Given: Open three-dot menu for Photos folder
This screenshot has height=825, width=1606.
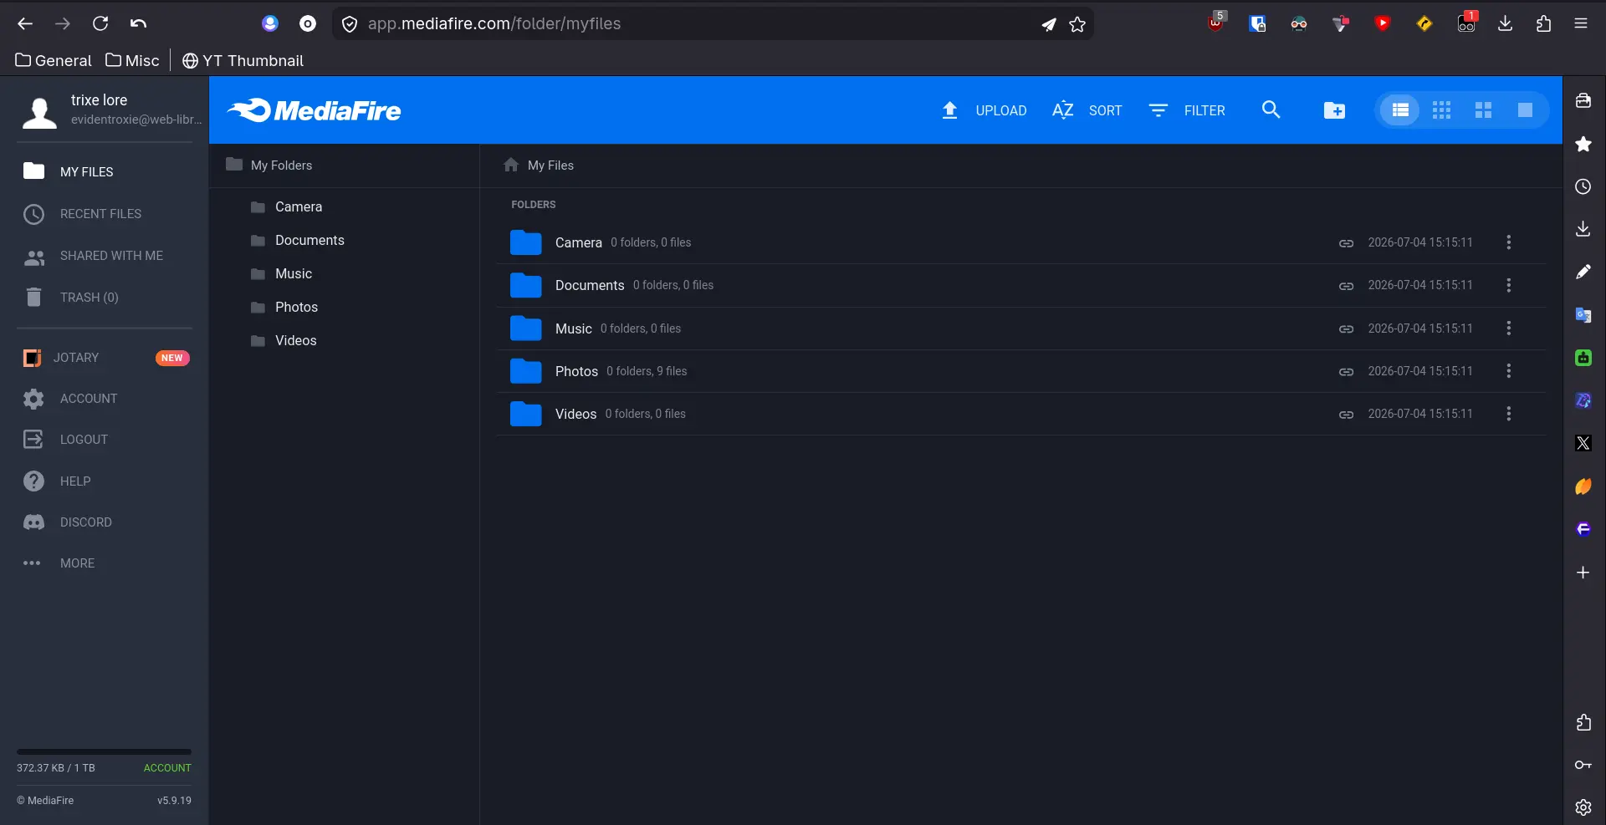Looking at the screenshot, I should coord(1508,371).
